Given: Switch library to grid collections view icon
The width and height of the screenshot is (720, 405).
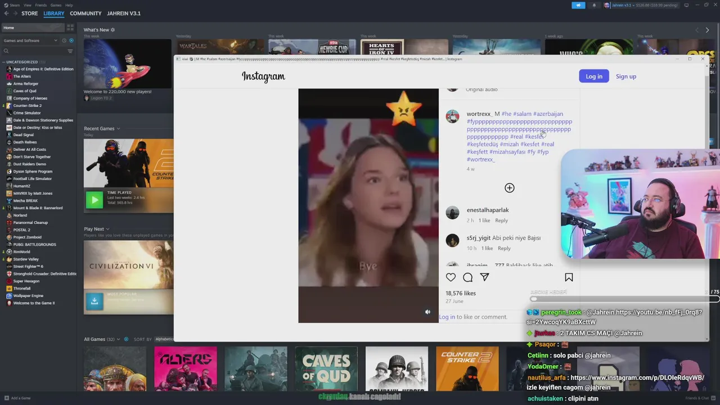Looking at the screenshot, I should [70, 28].
